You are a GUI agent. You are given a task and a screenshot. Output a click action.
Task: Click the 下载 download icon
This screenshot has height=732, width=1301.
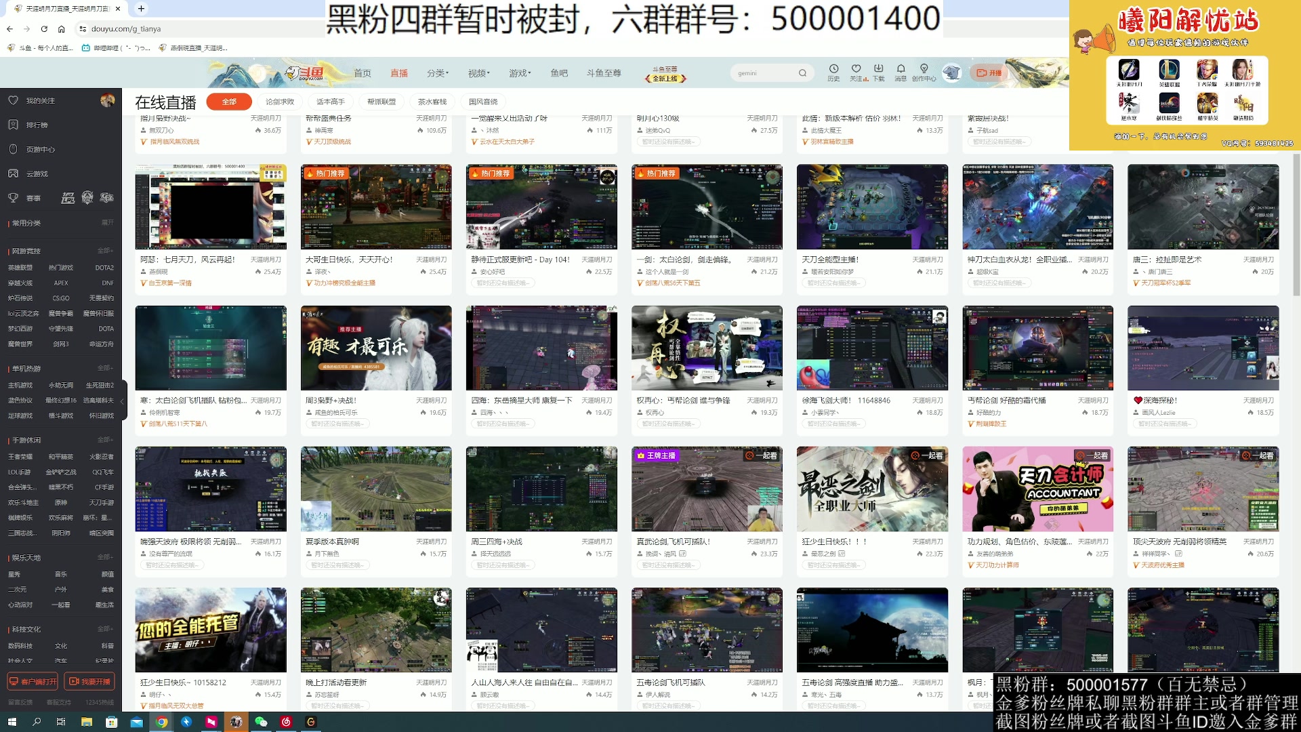tap(878, 69)
